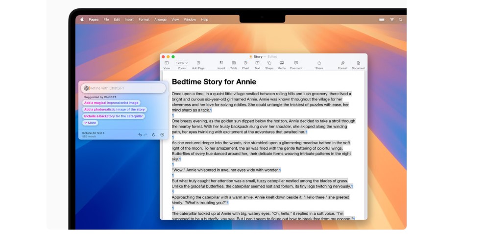This screenshot has width=486, height=234.
Task: Focus the Refine with ChatGPT field
Action: [x=123, y=88]
